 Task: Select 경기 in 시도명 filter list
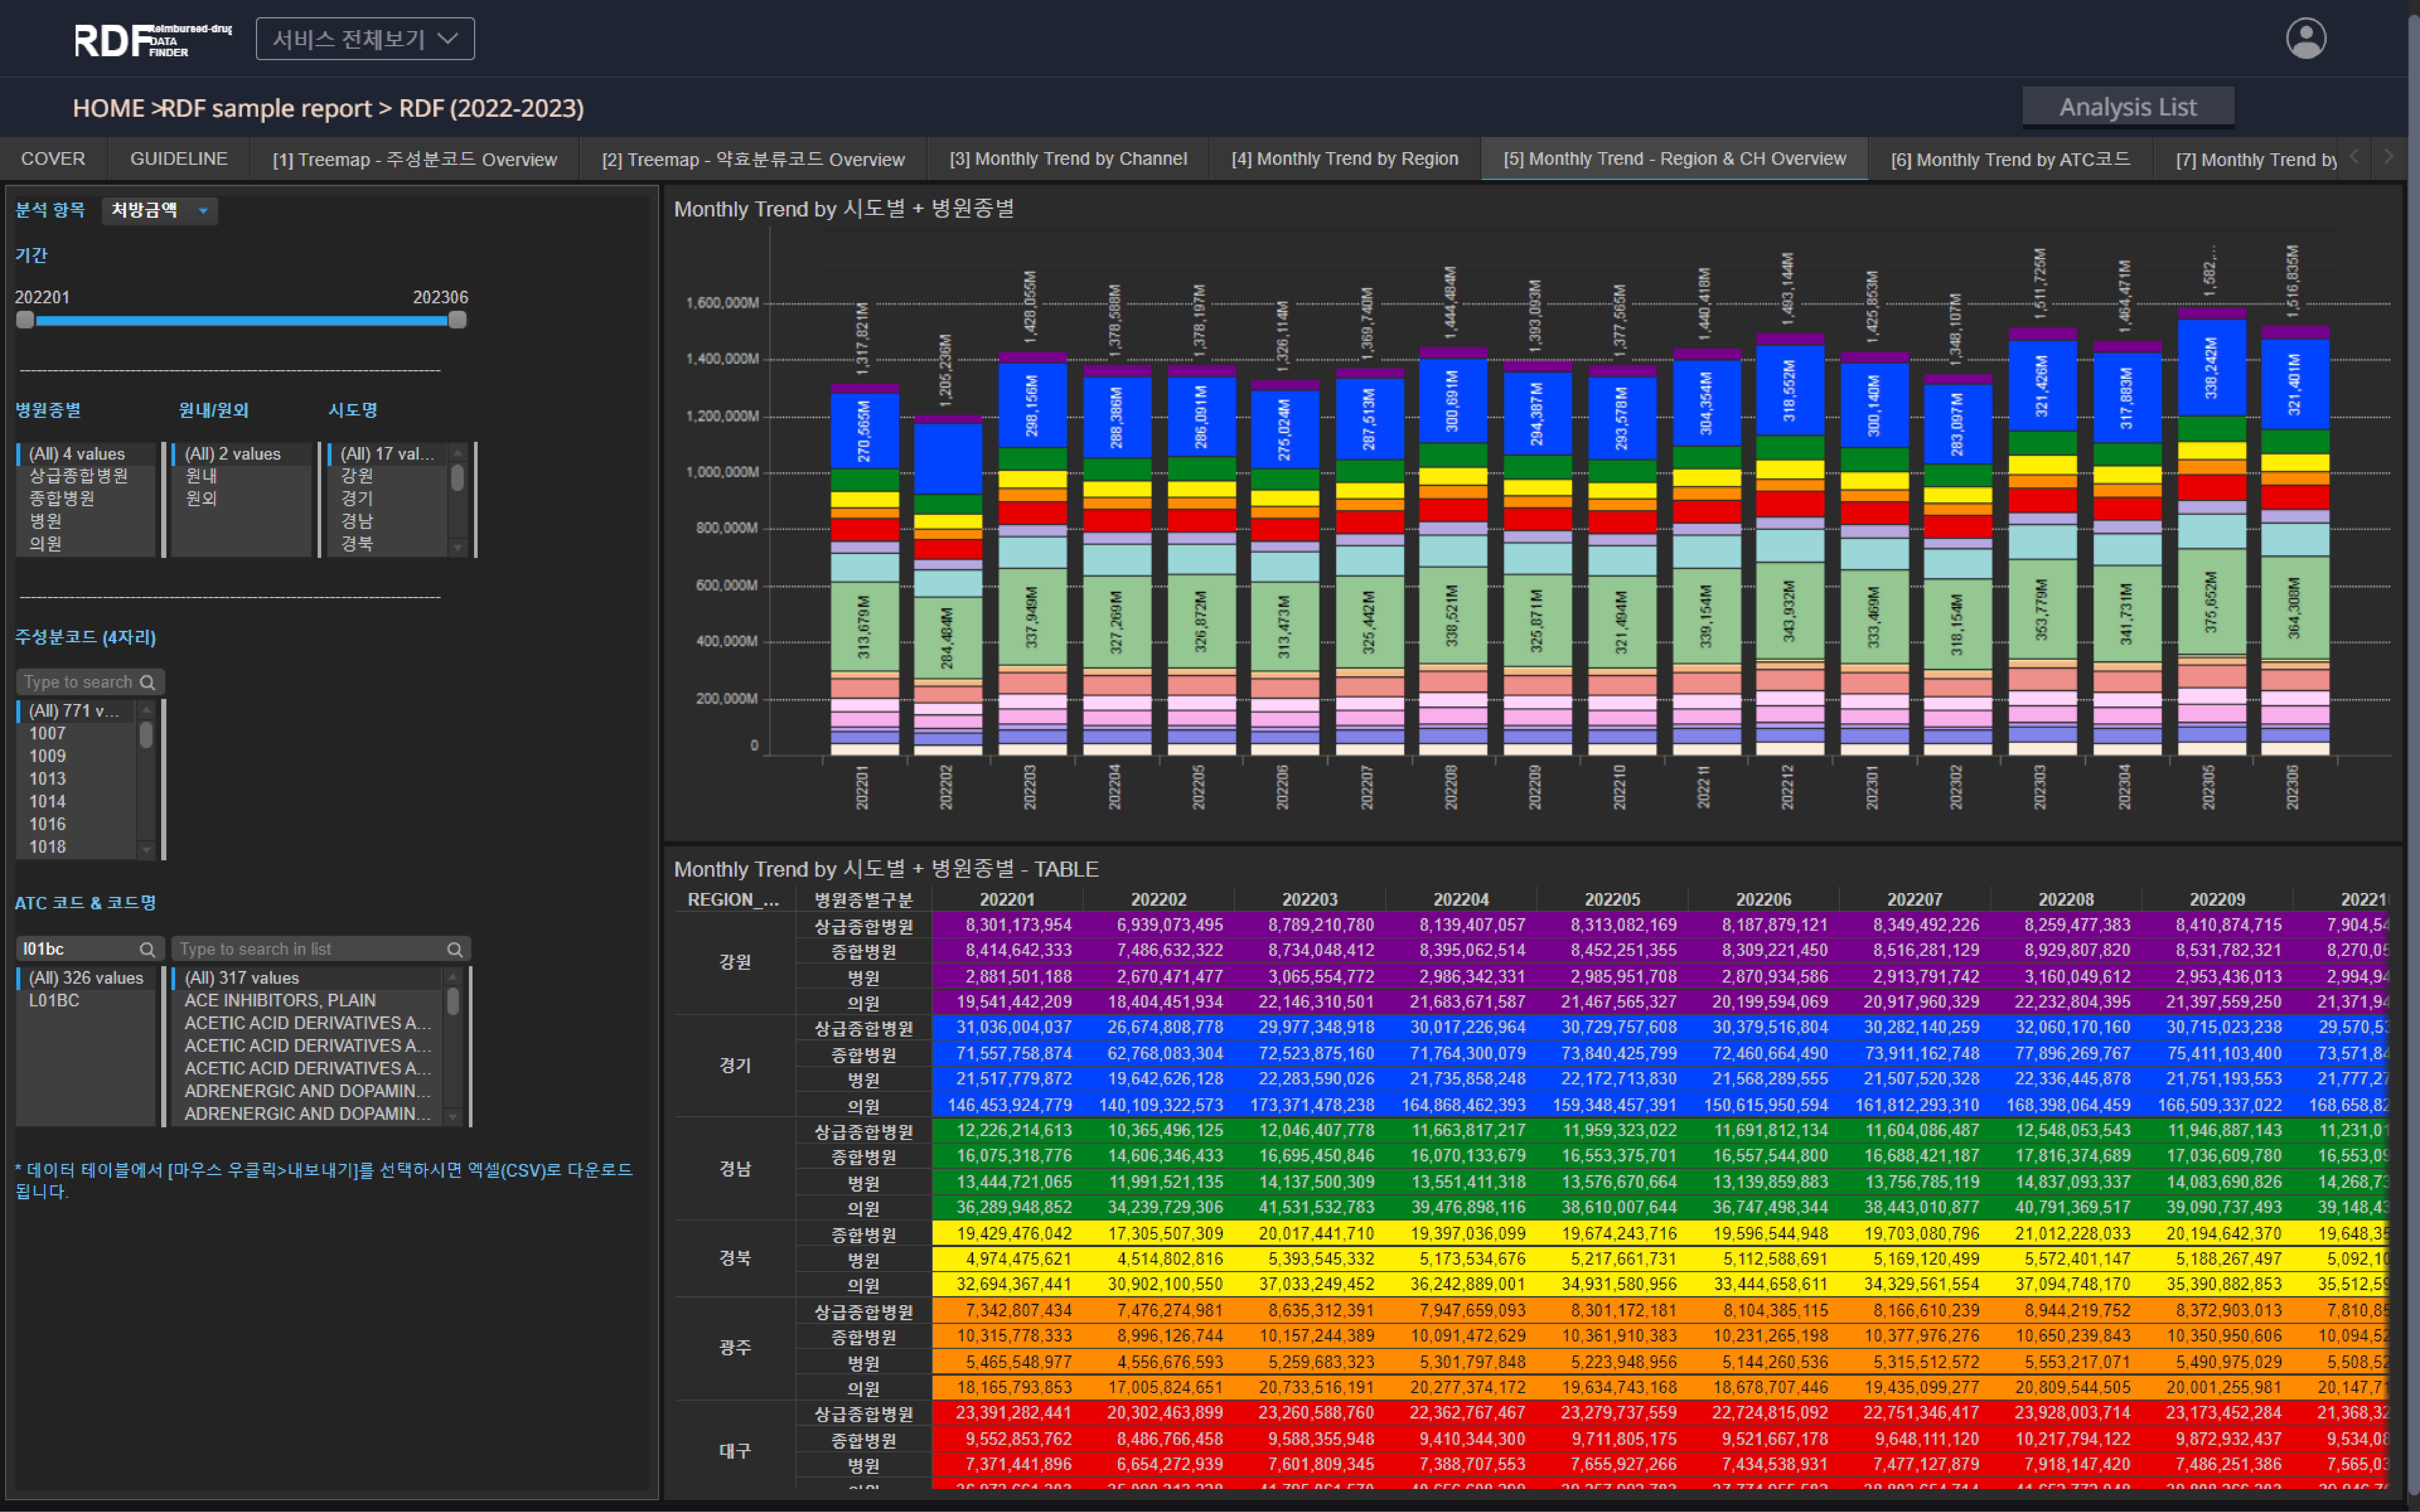pos(357,498)
